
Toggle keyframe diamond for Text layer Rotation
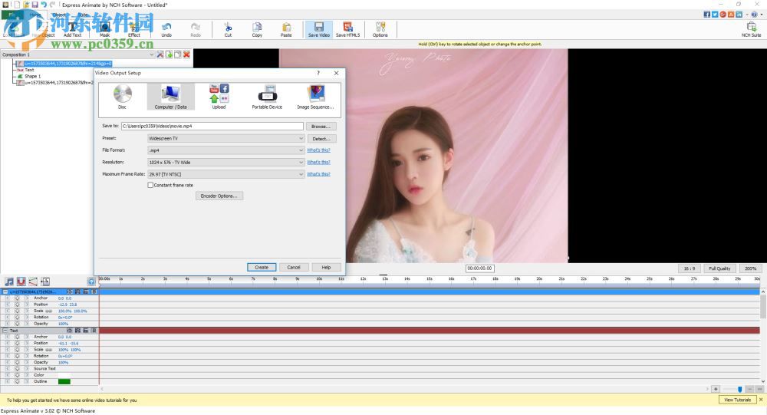click(17, 356)
